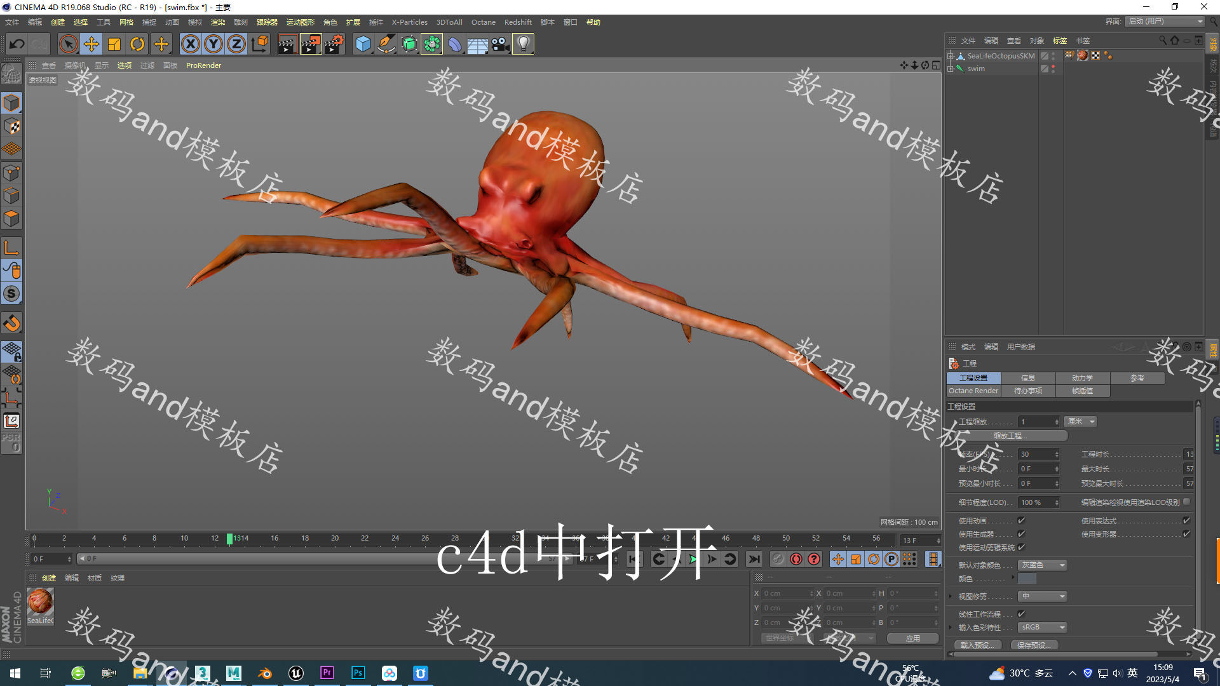Open the 界面 layout dropdown 启动 (用户)
The image size is (1220, 686).
click(1165, 22)
